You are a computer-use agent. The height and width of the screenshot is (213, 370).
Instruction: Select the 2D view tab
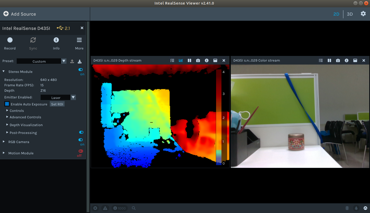click(x=336, y=14)
